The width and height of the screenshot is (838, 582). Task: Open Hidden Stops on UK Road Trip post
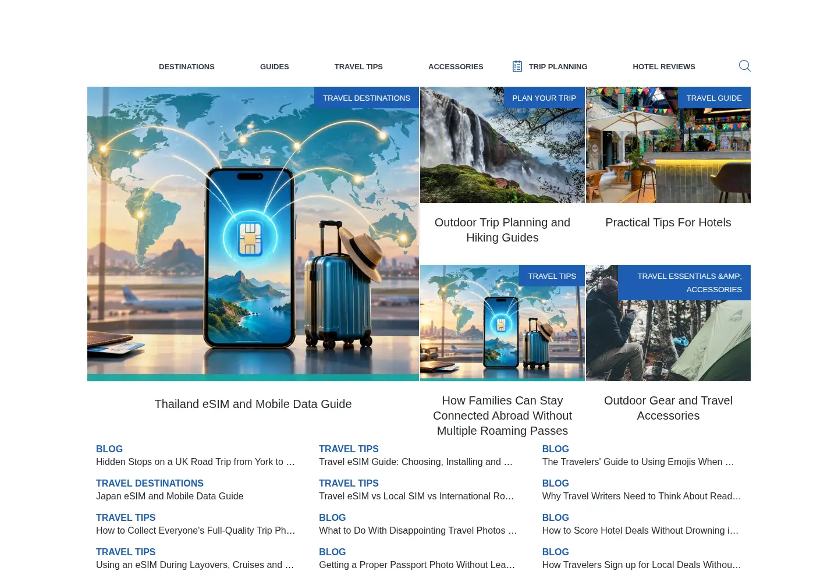click(196, 462)
